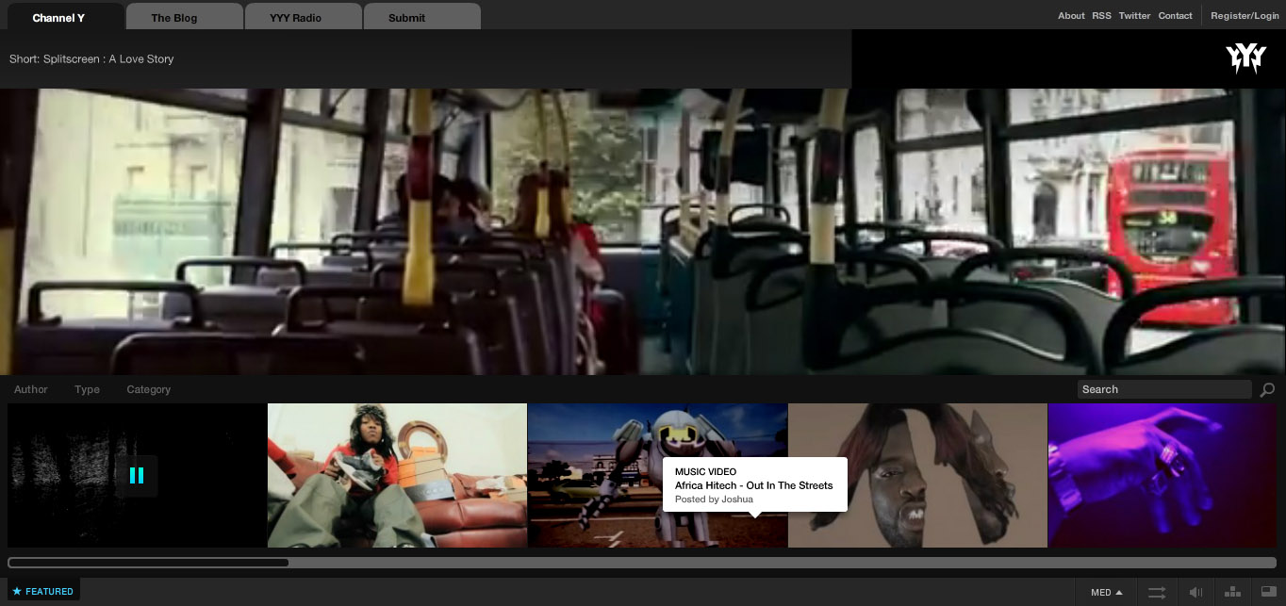The width and height of the screenshot is (1286, 606).
Task: Click the Register/Login link
Action: [1245, 16]
